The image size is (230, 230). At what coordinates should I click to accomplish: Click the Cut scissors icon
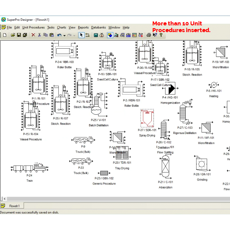(39, 35)
